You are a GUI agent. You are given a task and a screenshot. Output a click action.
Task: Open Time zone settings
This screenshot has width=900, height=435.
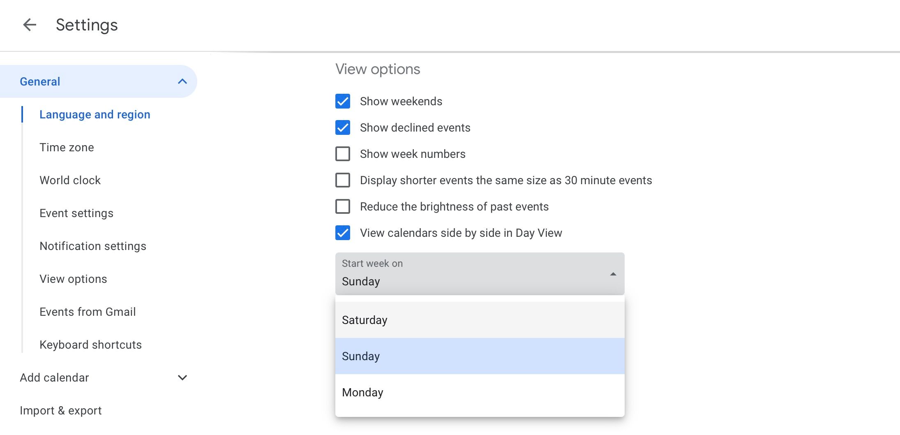pyautogui.click(x=67, y=147)
